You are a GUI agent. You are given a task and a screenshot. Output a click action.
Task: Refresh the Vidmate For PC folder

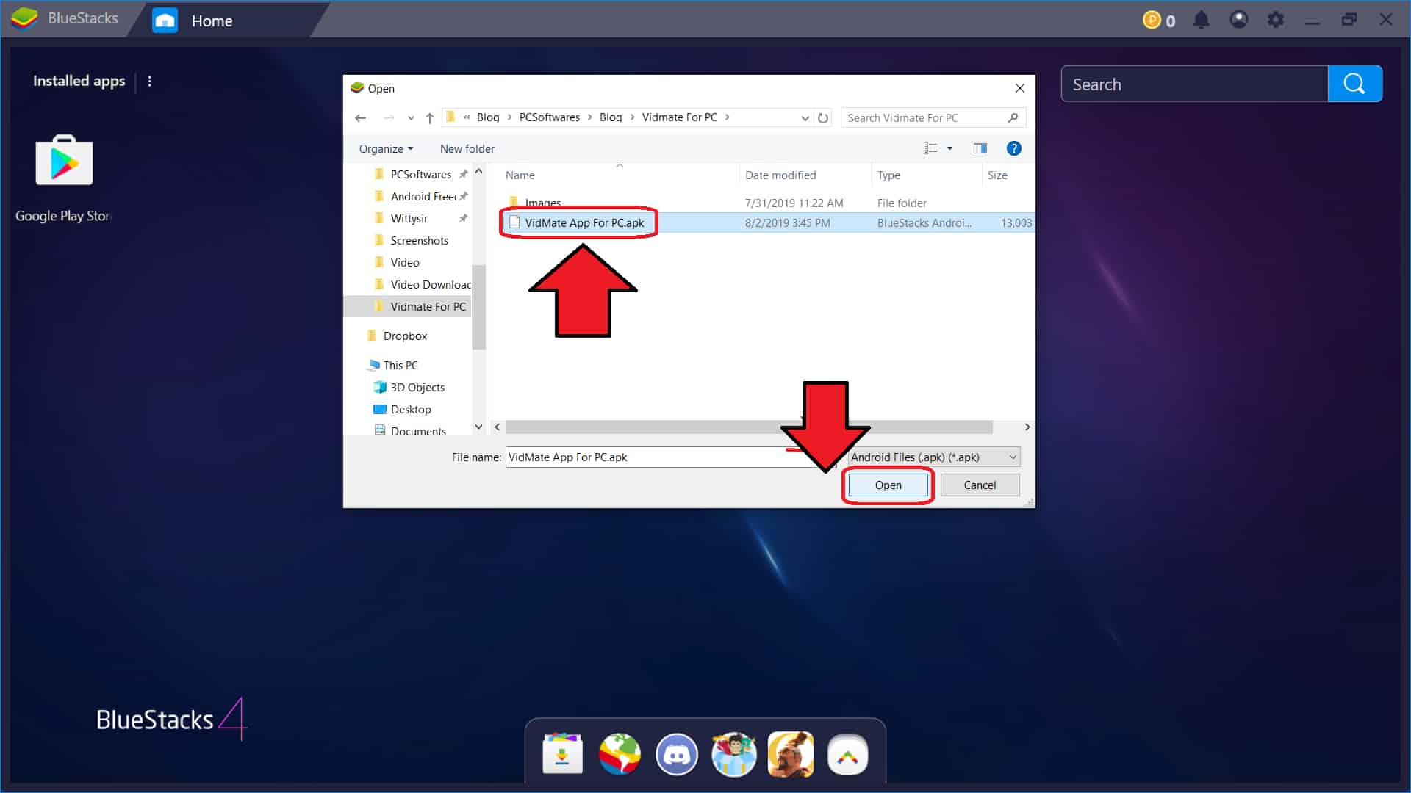pos(823,117)
